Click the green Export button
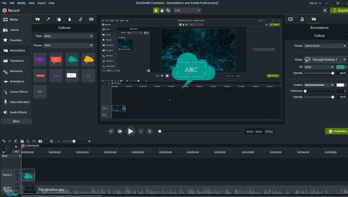348x197 pixels. [x=339, y=10]
